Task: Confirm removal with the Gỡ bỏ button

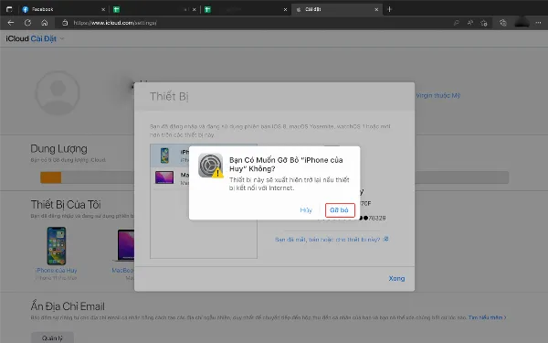Action: (x=340, y=210)
